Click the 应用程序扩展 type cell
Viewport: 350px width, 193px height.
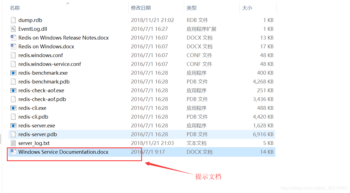(201, 29)
